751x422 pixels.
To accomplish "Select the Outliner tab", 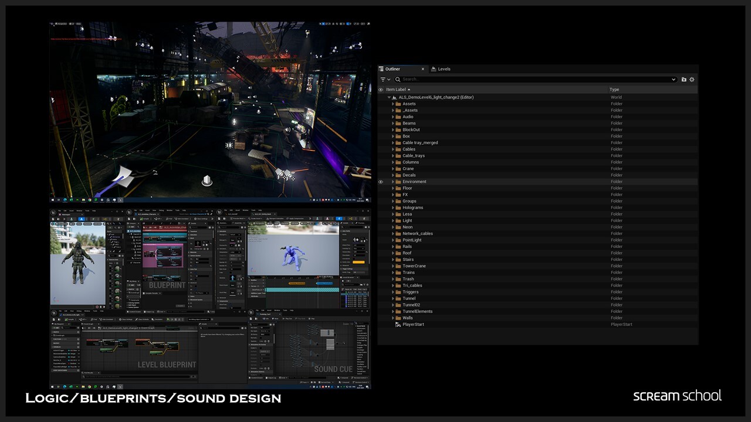I will click(392, 69).
